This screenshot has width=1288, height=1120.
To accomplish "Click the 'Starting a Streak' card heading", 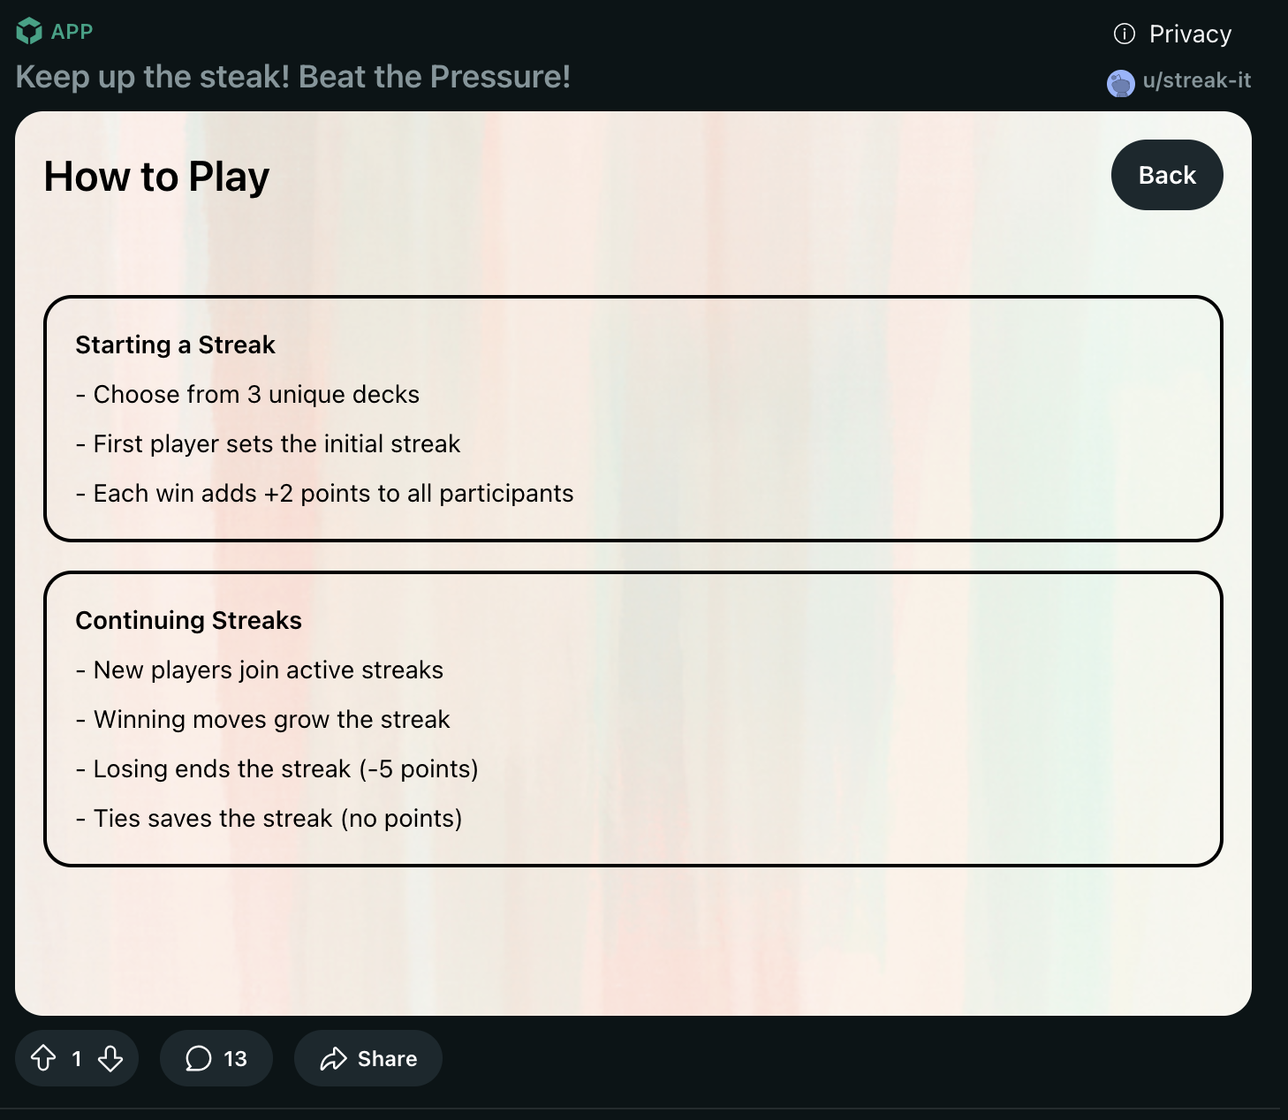I will 175,344.
